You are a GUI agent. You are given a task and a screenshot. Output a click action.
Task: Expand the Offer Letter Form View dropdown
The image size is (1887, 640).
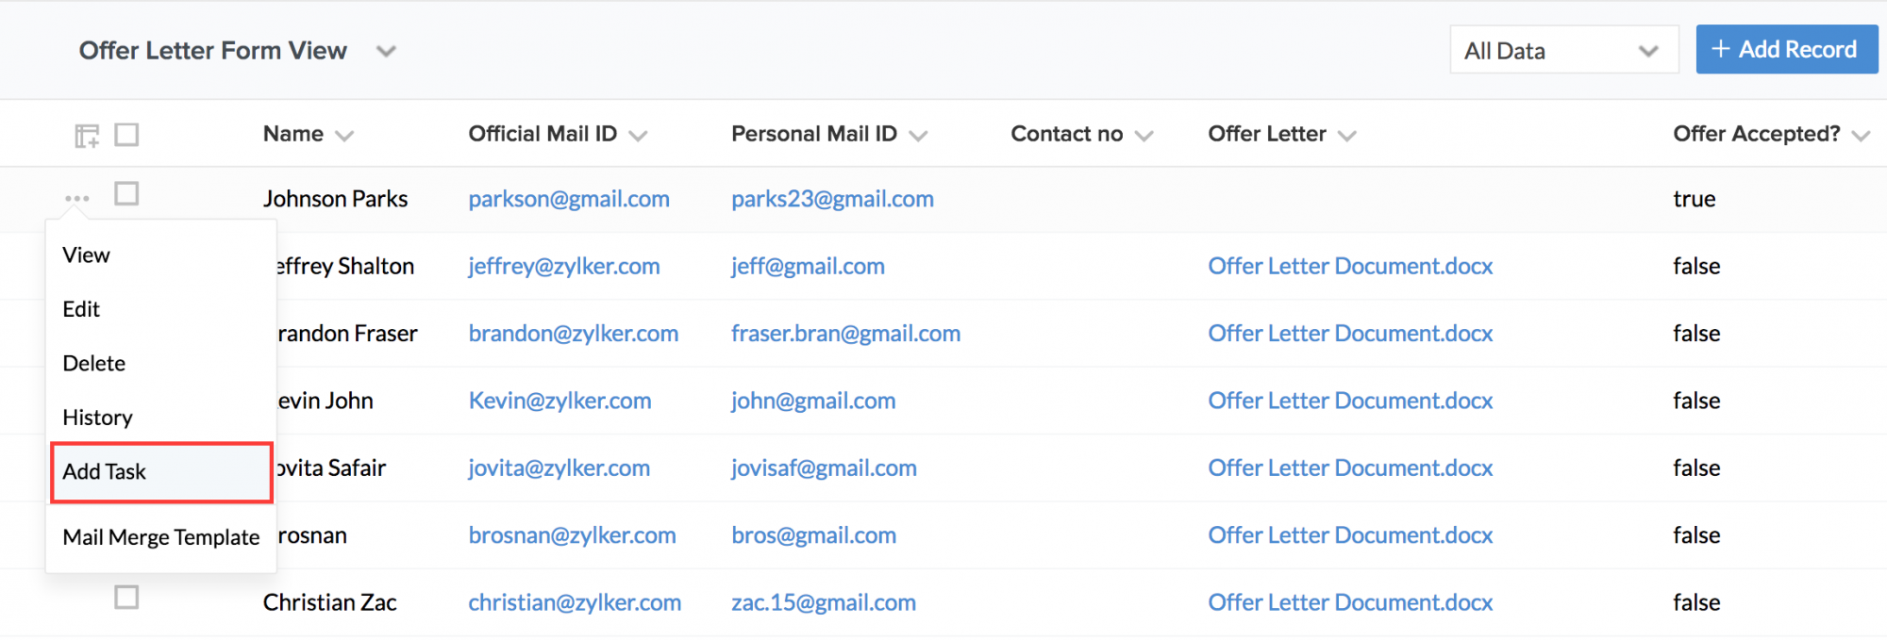pos(386,51)
